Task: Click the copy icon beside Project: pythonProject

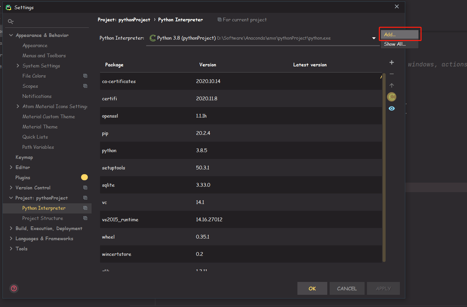Action: tap(85, 198)
